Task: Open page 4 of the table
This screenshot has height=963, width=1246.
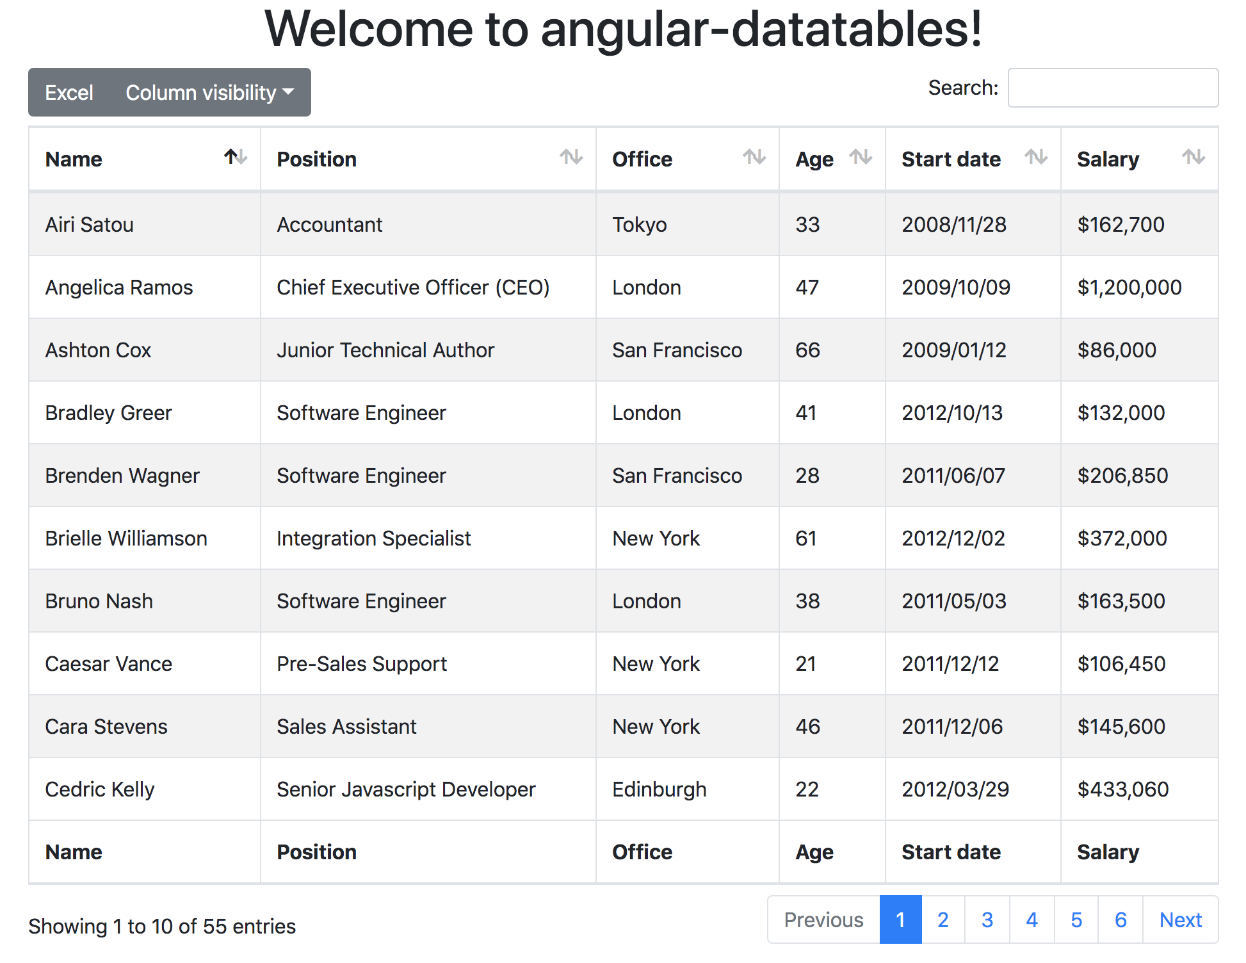Action: coord(1032,920)
